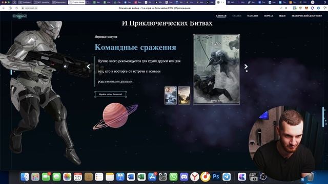Open the Music app in the dock
328x184 pixels.
205,177
